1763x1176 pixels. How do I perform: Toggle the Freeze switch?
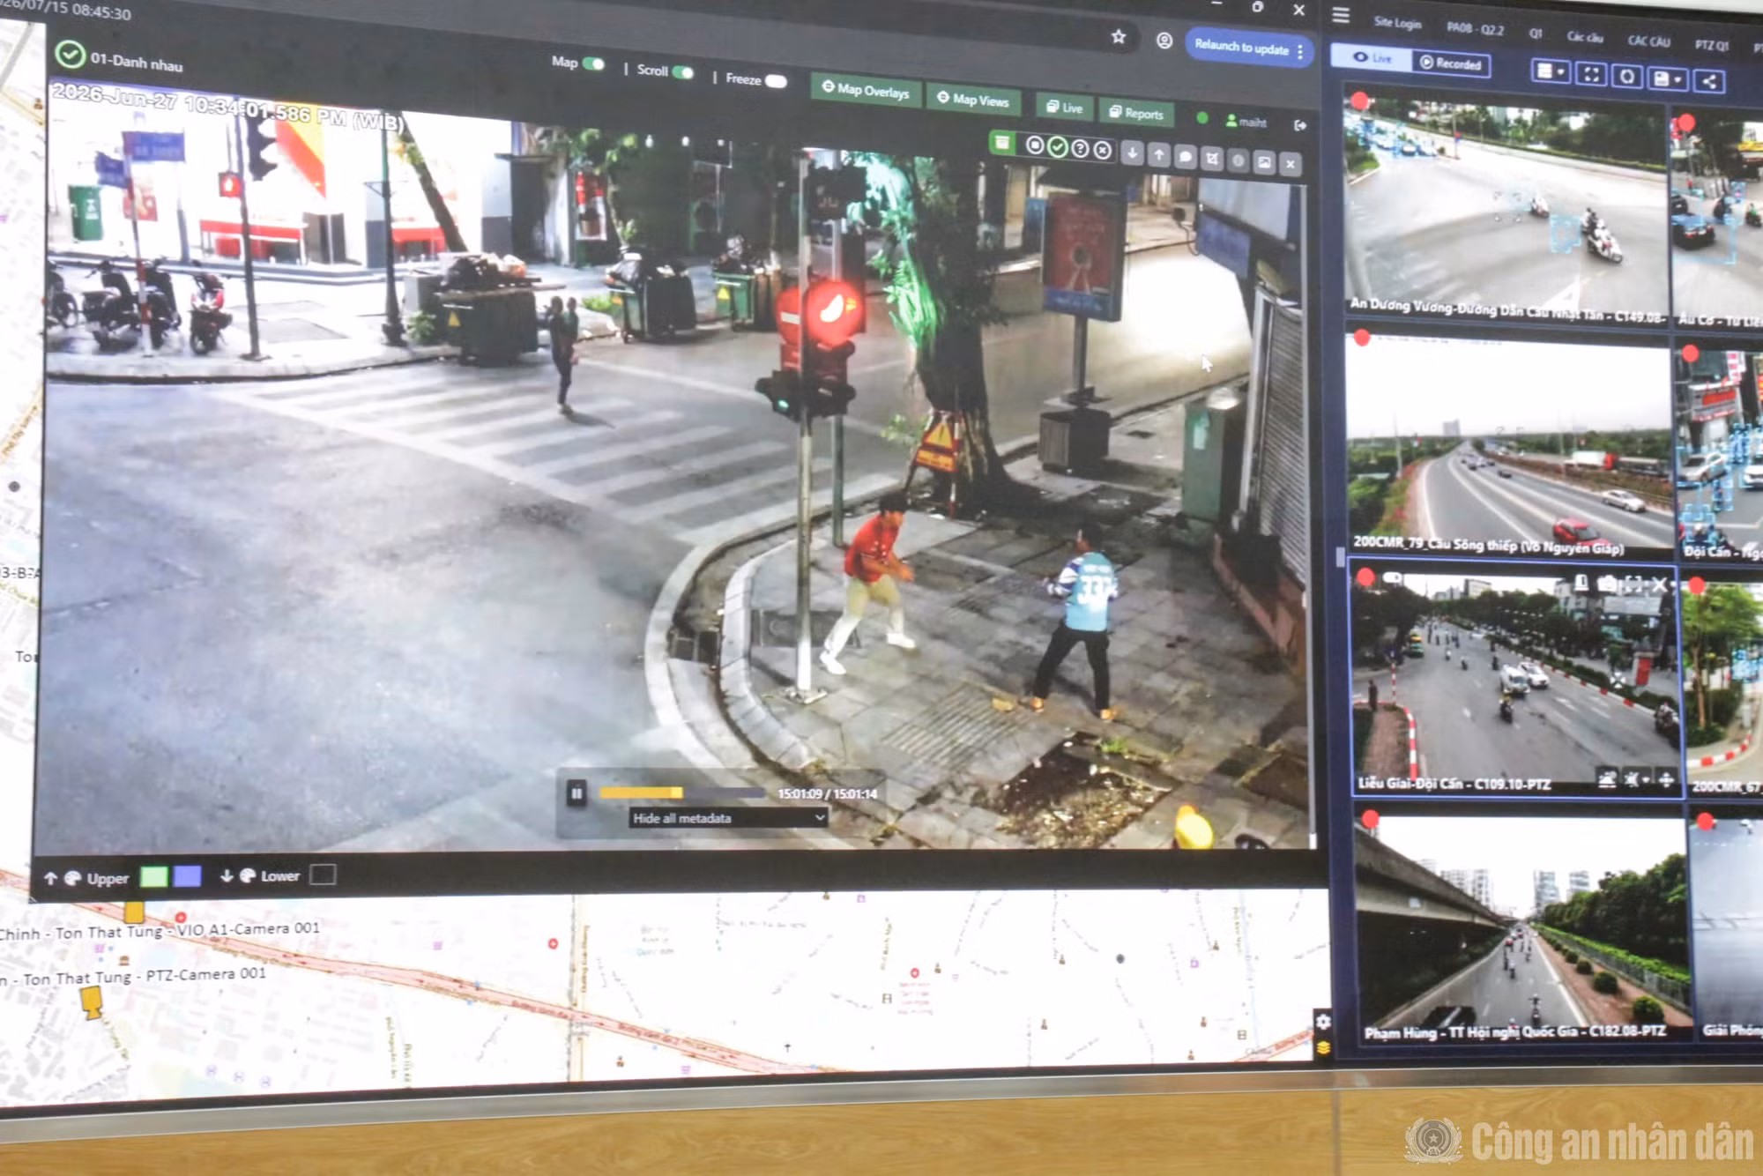click(x=776, y=81)
